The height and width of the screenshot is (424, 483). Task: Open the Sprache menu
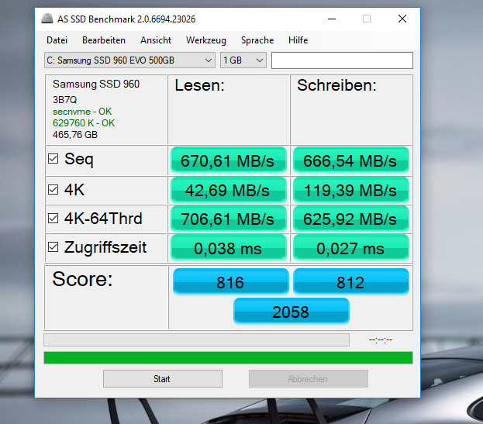pos(257,40)
